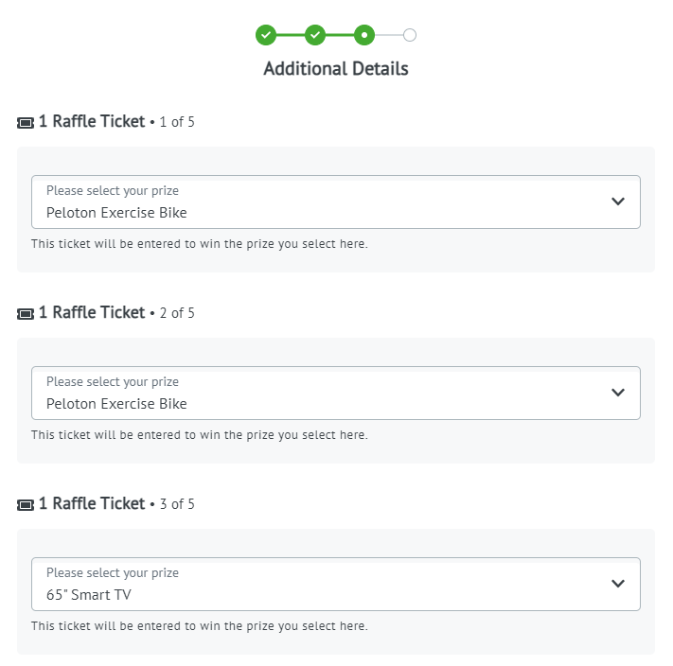
Task: Click the first completed step checkmark circle
Action: (266, 35)
